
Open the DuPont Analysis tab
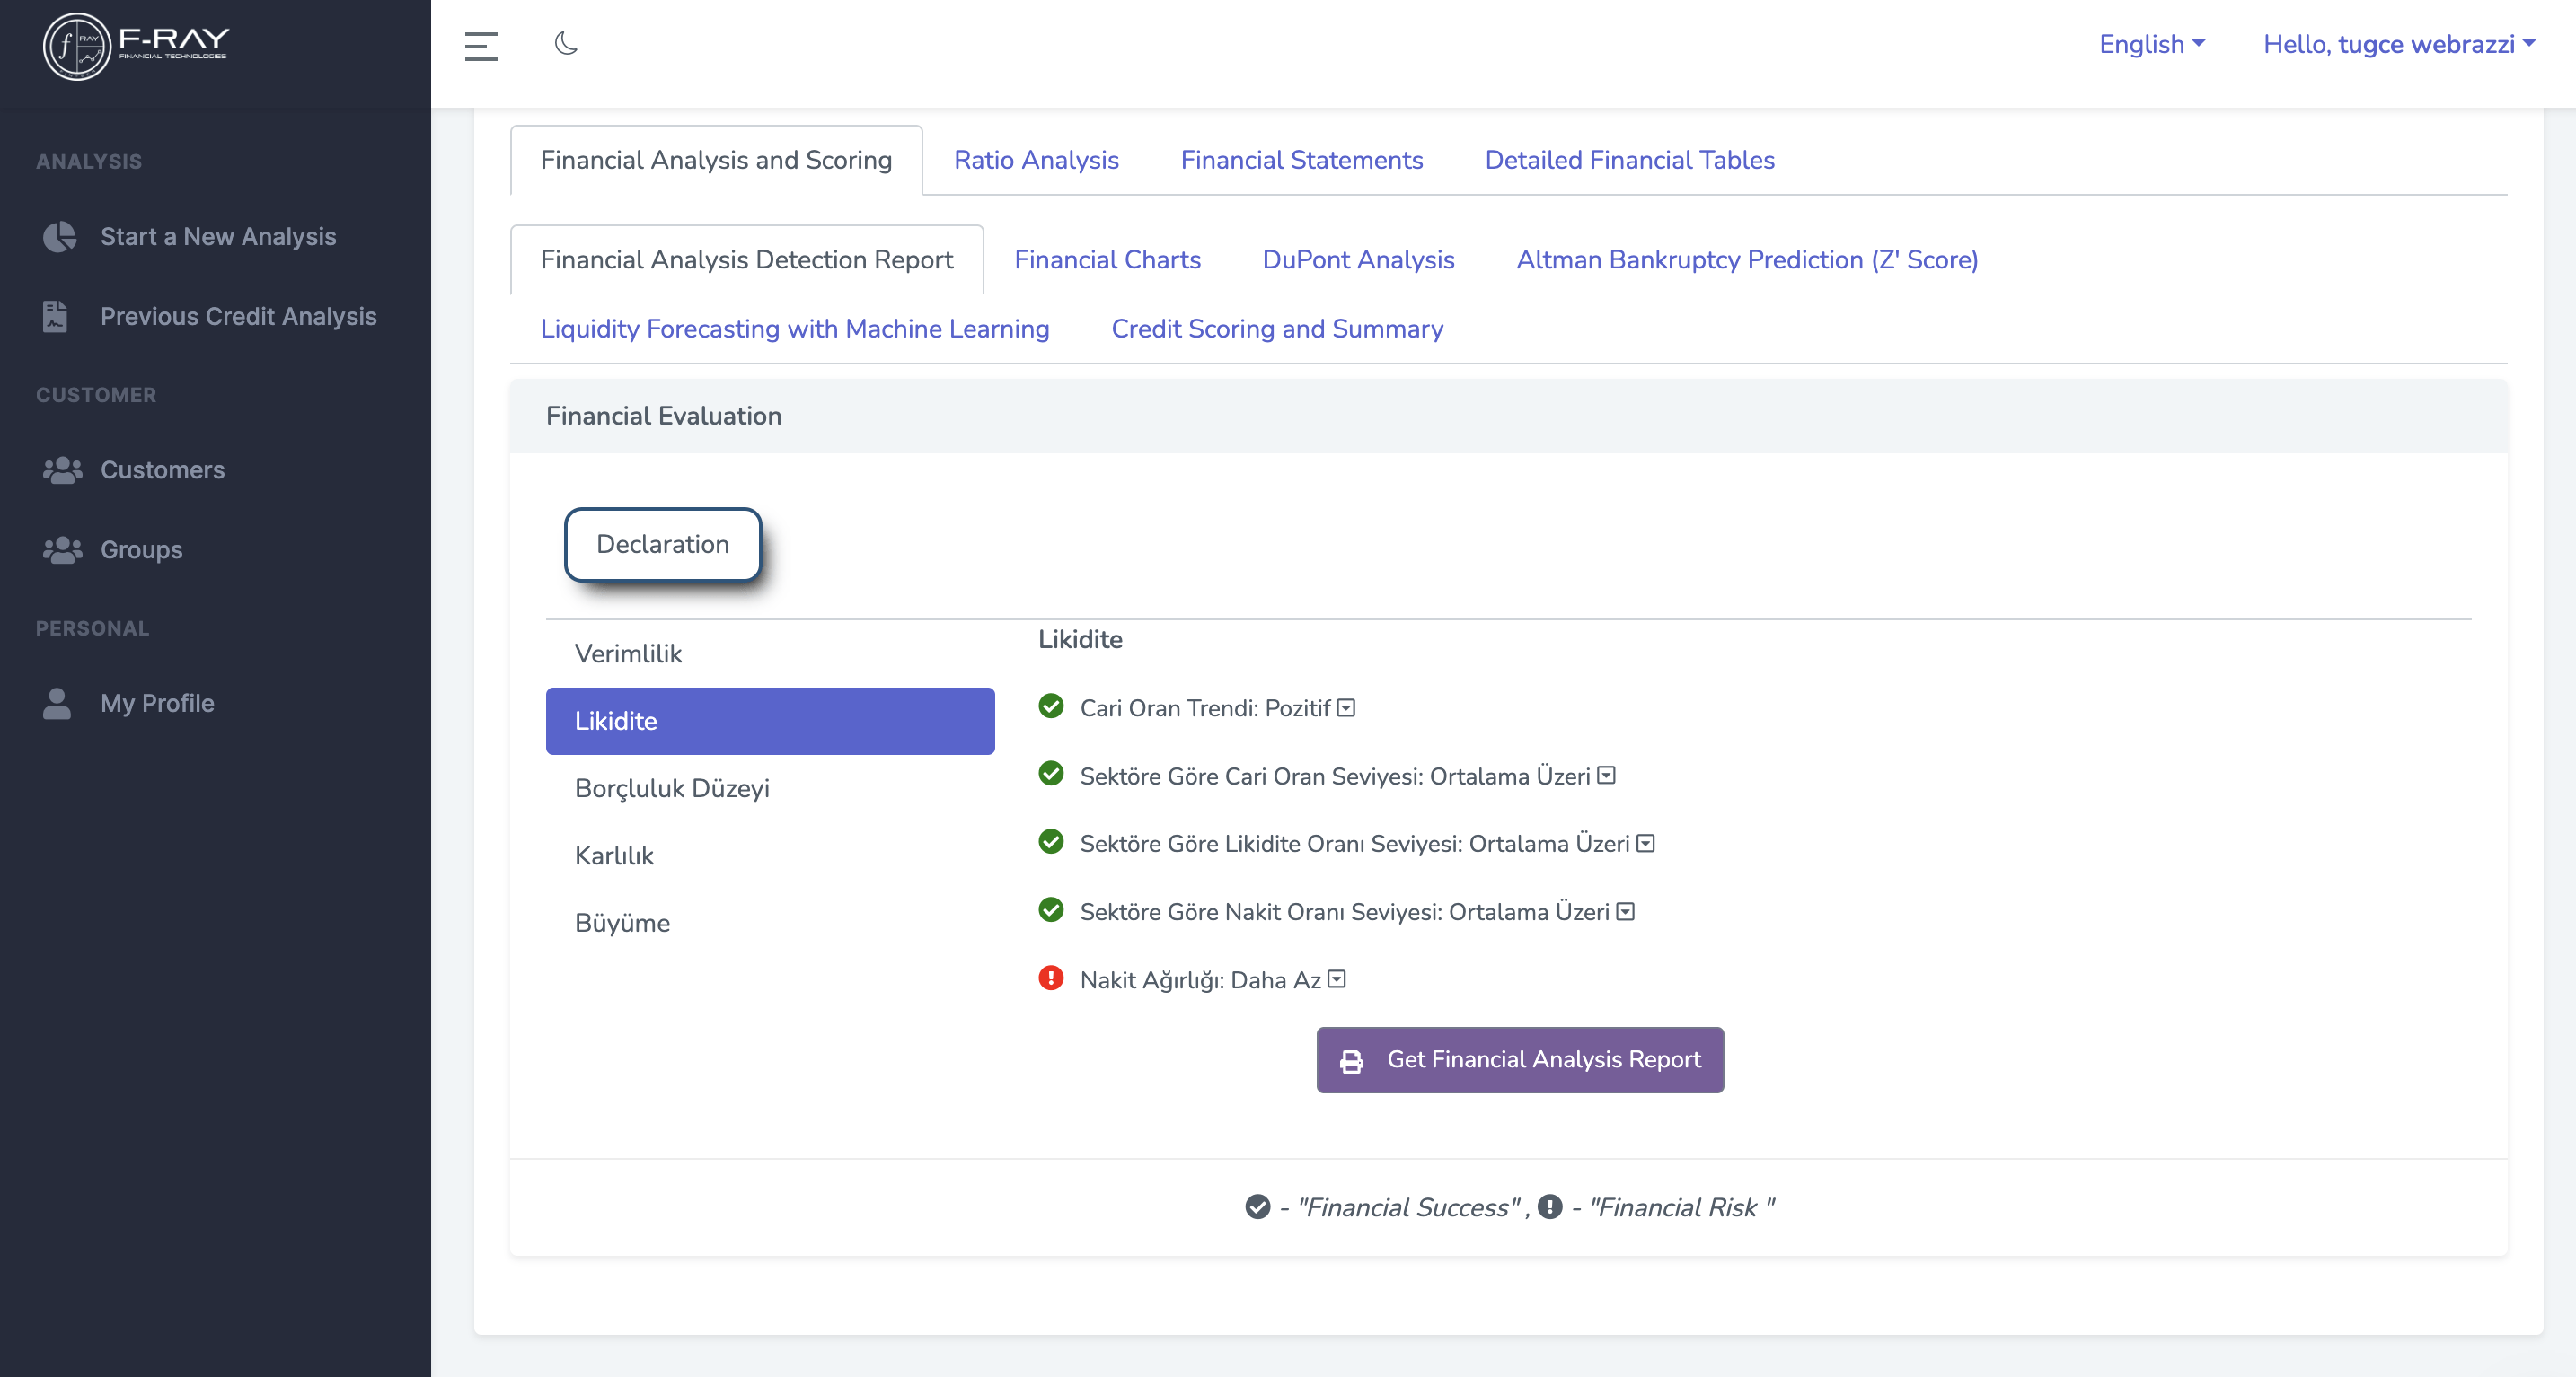[1358, 259]
